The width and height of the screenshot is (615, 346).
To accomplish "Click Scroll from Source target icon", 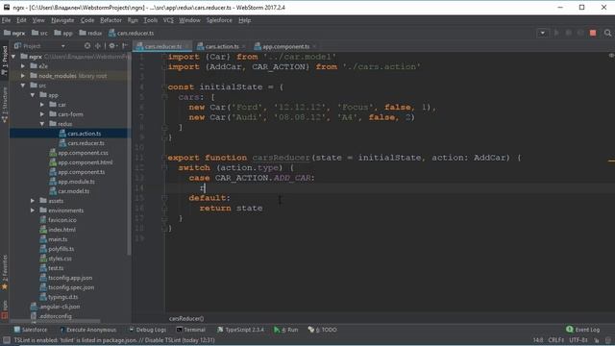I will pyautogui.click(x=87, y=46).
